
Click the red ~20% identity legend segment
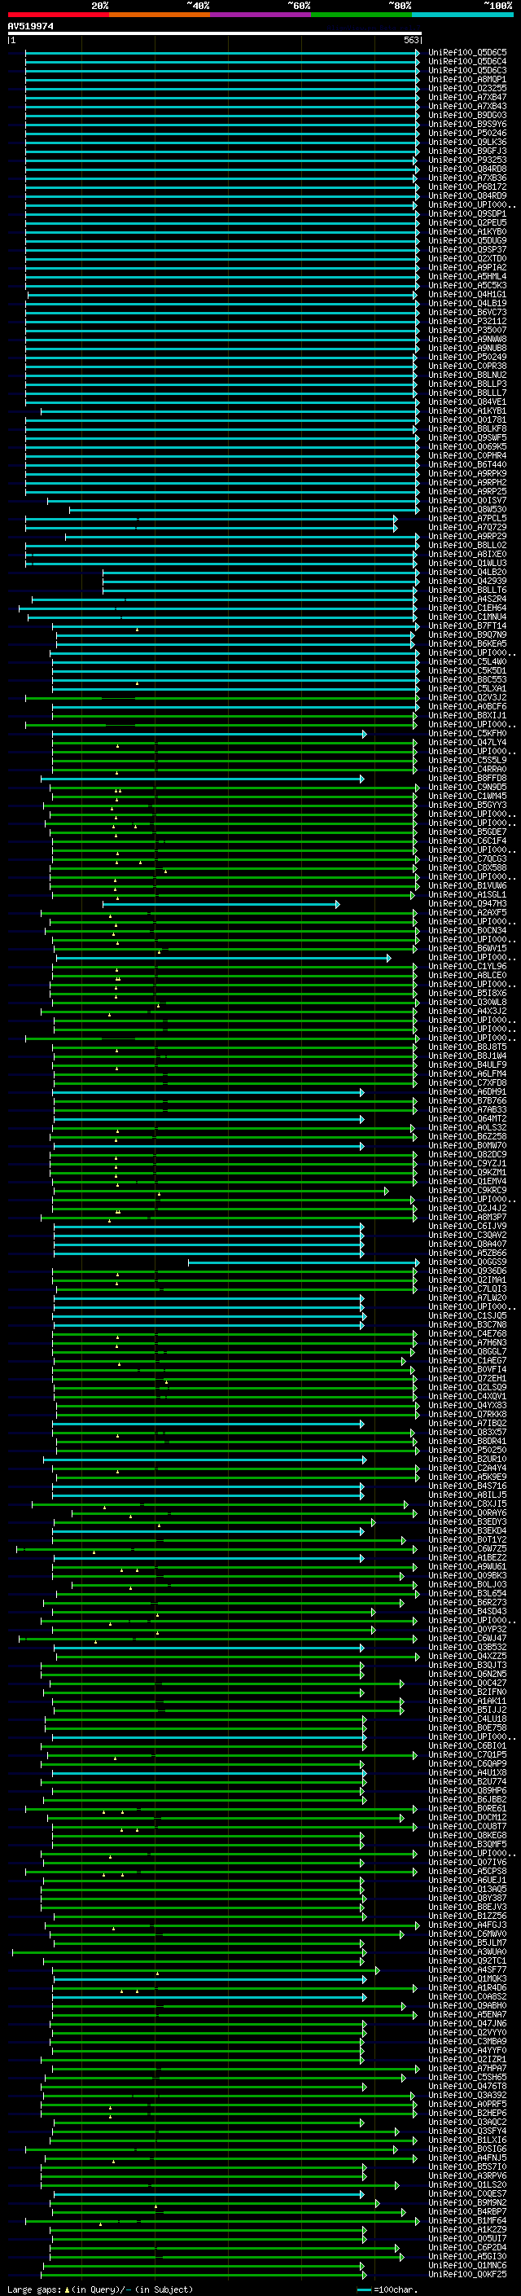[x=58, y=15]
